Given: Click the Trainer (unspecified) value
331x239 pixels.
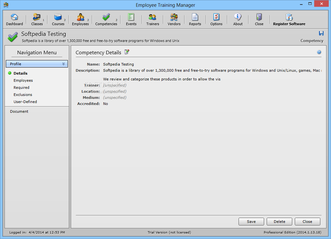Looking at the screenshot, I should point(115,85).
